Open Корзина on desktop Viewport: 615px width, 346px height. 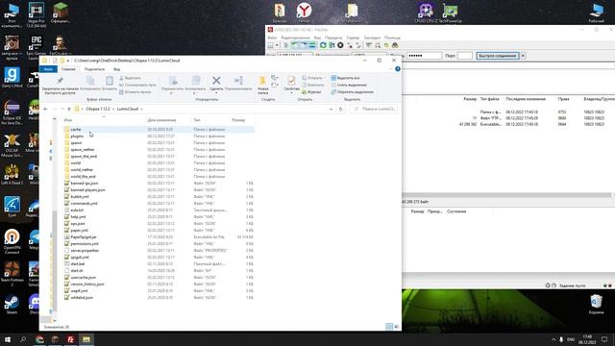(596, 305)
